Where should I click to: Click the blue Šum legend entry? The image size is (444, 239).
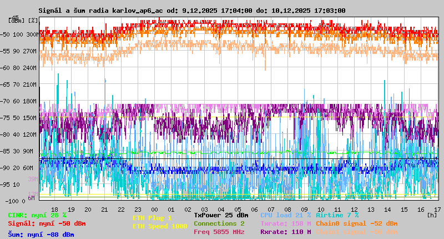coord(41,235)
